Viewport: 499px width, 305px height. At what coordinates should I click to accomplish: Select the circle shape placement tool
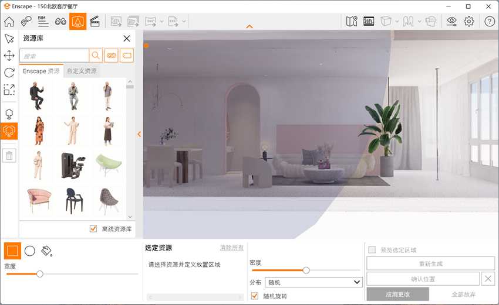point(29,251)
